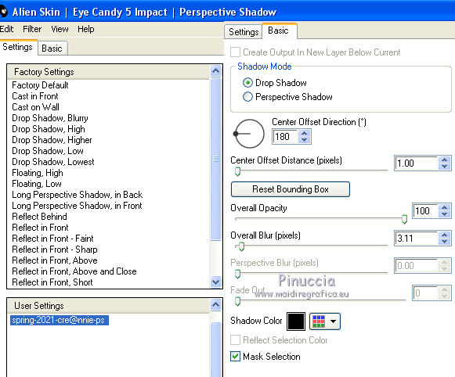This screenshot has width=455, height=377.
Task: Open the Filter menu
Action: click(32, 29)
